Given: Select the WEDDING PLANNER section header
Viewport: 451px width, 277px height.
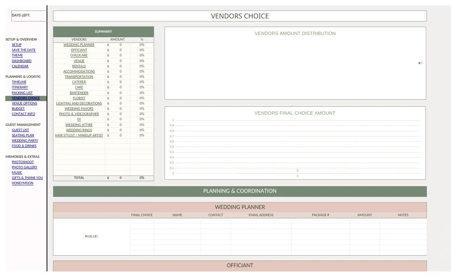Looking at the screenshot, I should pyautogui.click(x=240, y=207).
